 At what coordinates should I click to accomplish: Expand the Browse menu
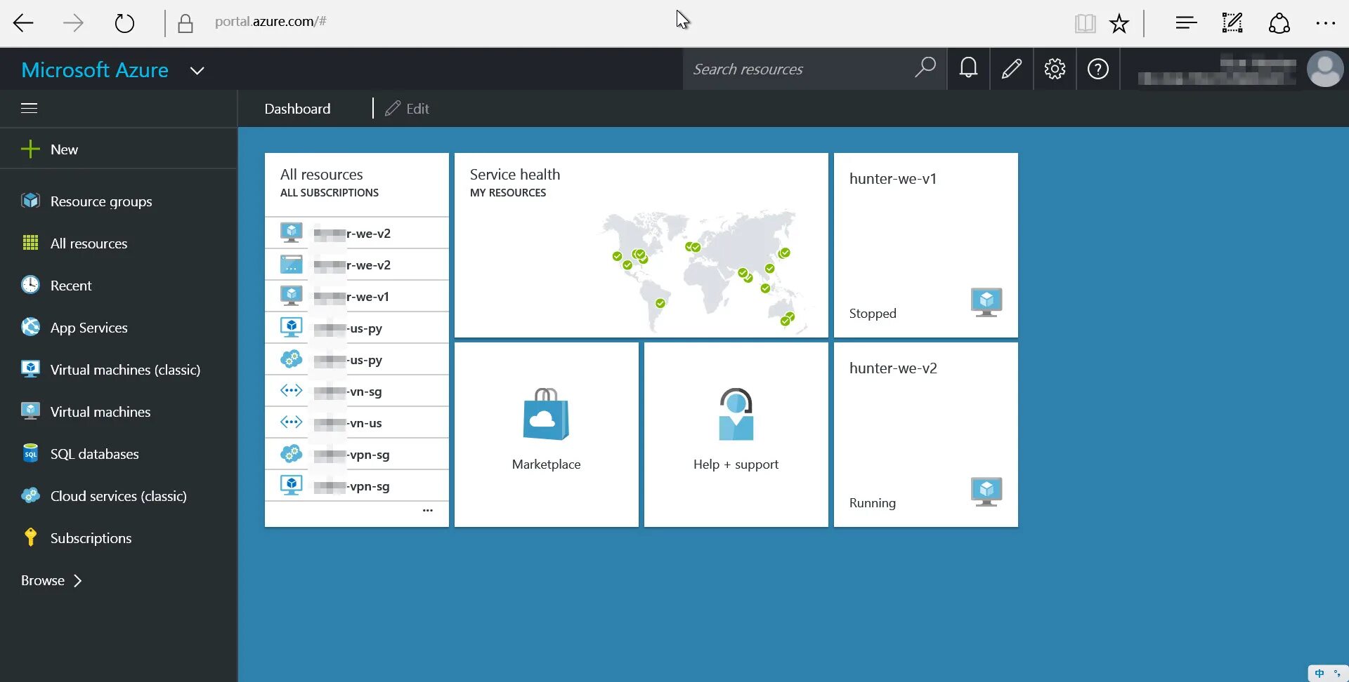(x=51, y=580)
